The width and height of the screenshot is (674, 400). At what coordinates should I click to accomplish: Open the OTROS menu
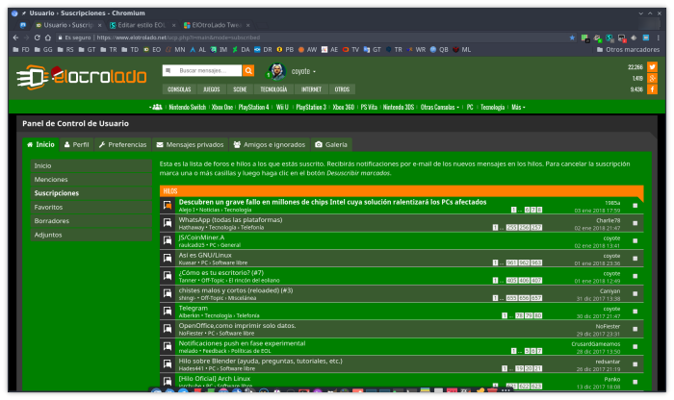[x=342, y=89]
